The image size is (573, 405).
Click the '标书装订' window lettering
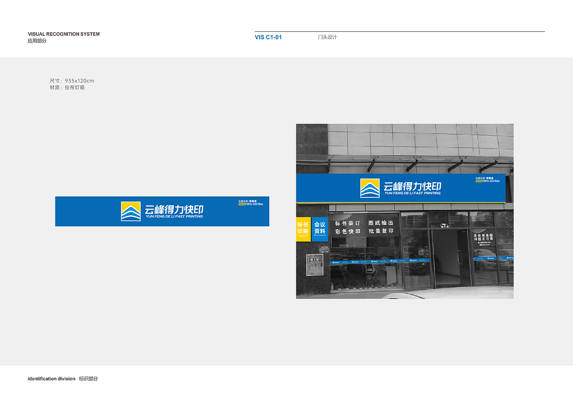[x=347, y=223]
